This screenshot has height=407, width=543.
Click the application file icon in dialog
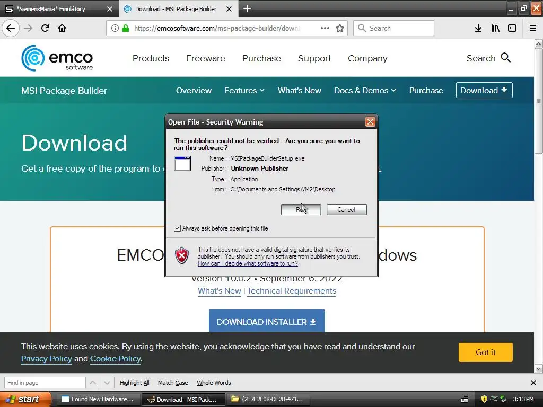pyautogui.click(x=182, y=164)
